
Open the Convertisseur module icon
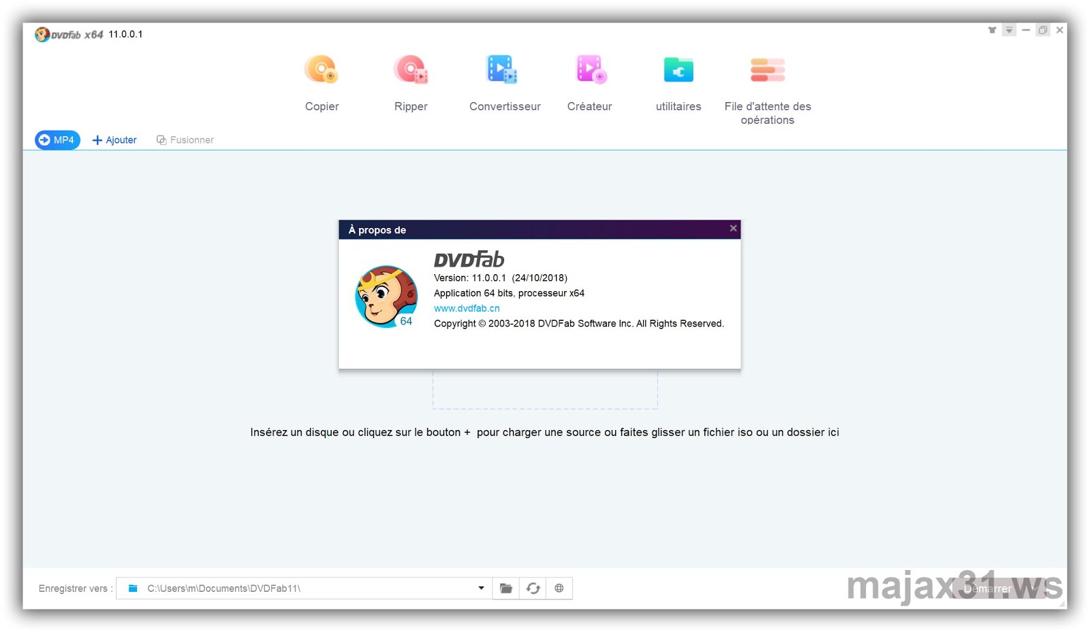pyautogui.click(x=502, y=69)
